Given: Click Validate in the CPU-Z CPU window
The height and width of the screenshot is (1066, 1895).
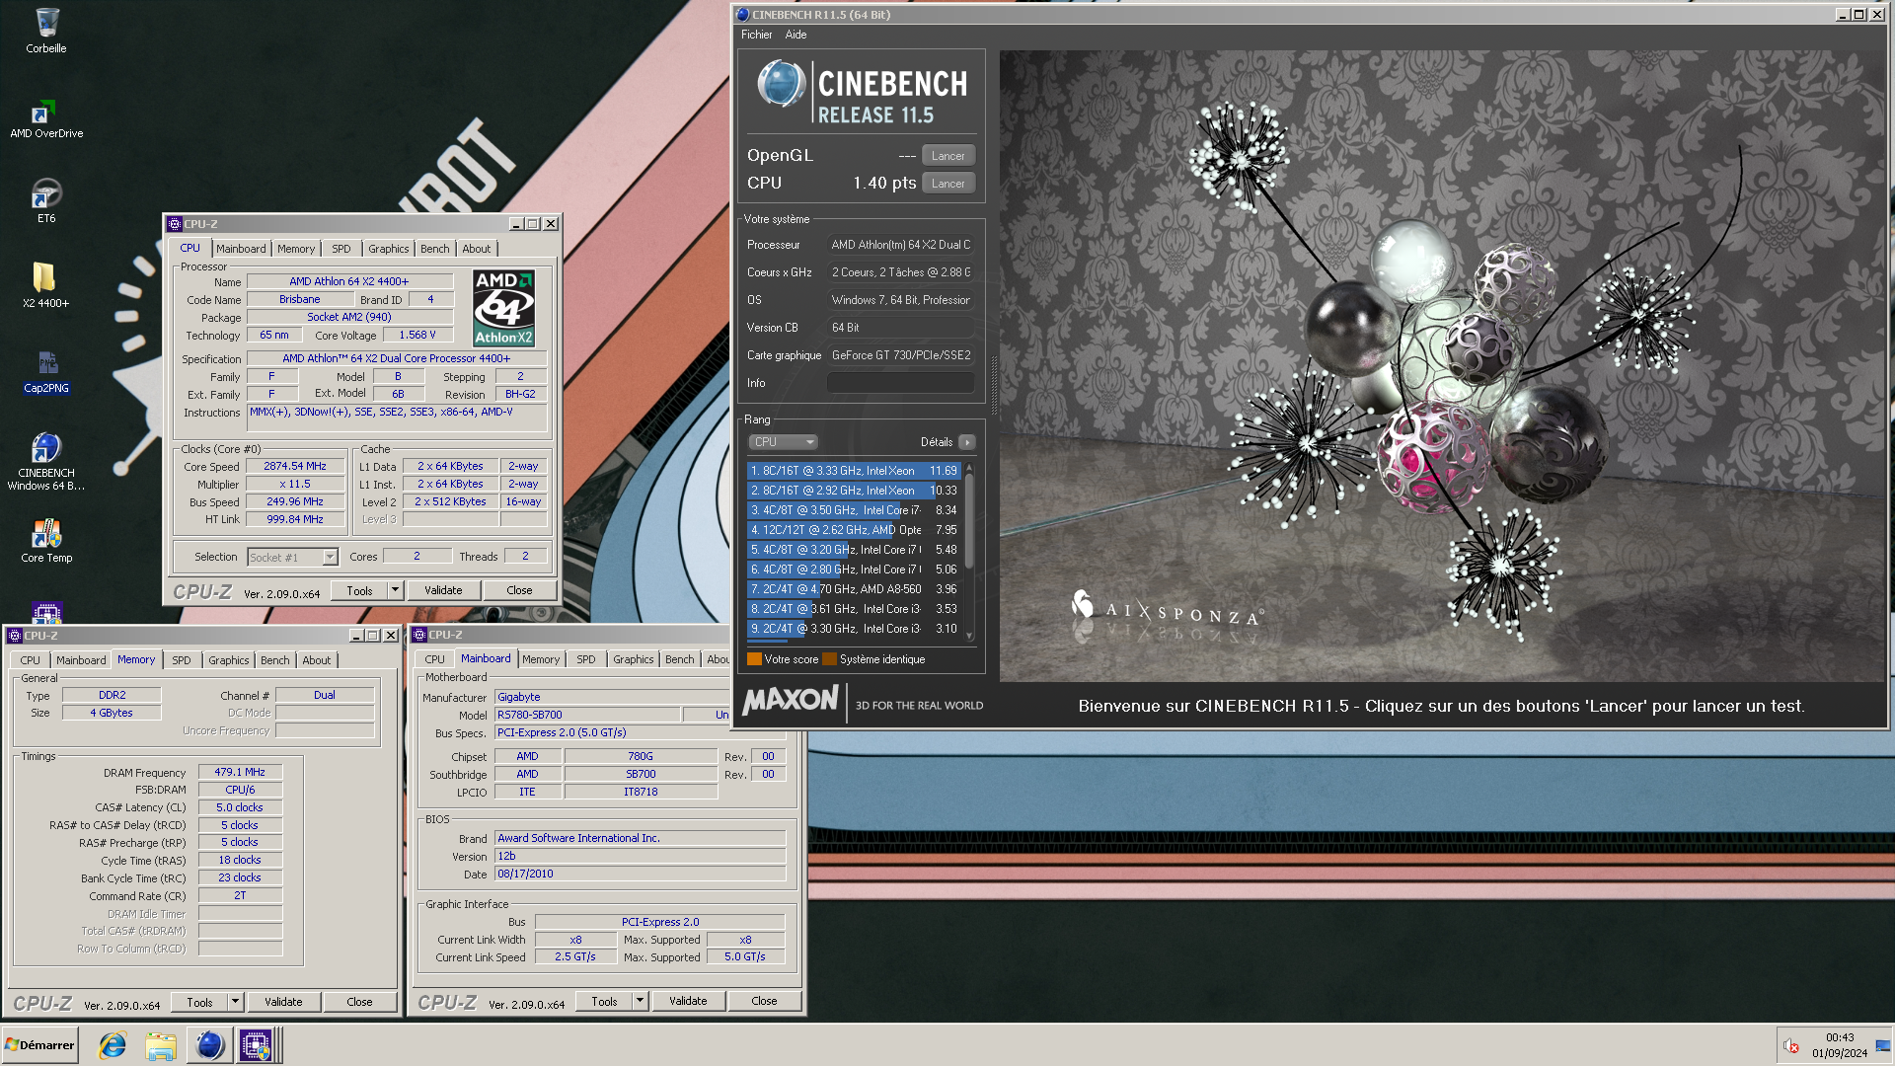Looking at the screenshot, I should 443,590.
